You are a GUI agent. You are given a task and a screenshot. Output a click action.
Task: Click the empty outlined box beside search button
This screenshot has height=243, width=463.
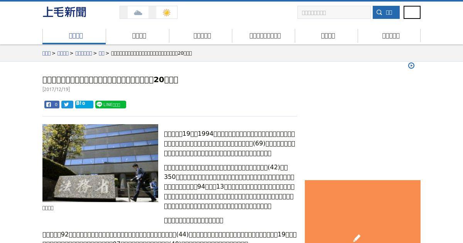pyautogui.click(x=412, y=12)
